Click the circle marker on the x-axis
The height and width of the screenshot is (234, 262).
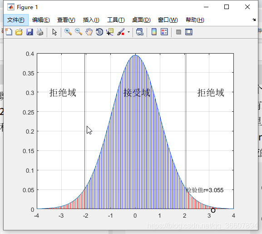click(213, 210)
